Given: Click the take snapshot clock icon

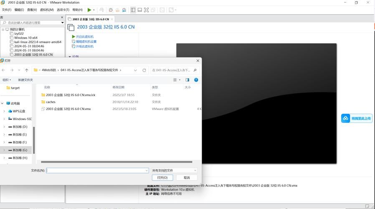Looking at the screenshot, I should pyautogui.click(x=111, y=10).
